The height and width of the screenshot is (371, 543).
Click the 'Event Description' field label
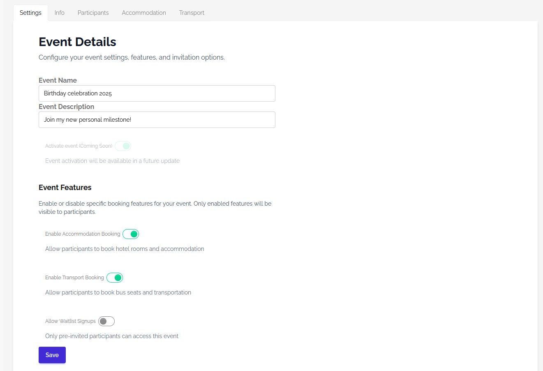click(66, 107)
